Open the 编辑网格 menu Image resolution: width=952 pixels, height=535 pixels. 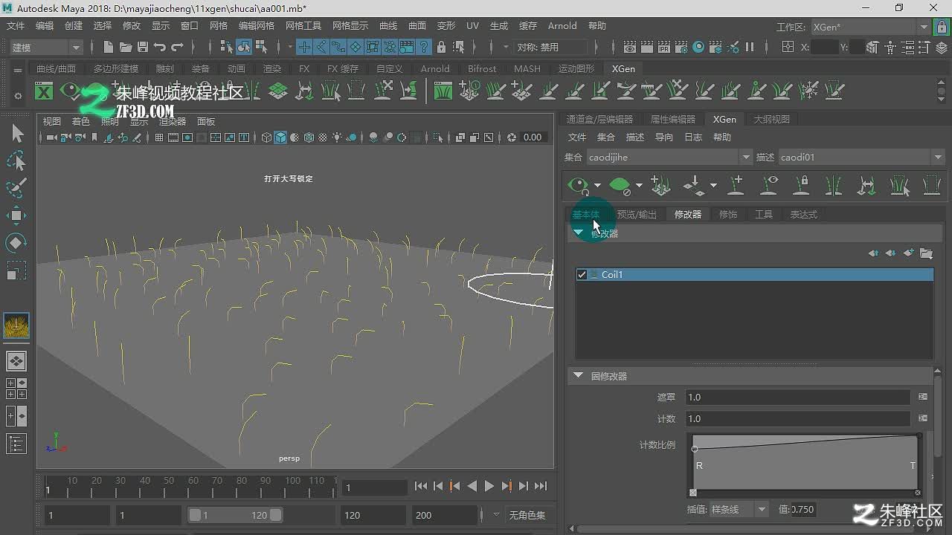(x=256, y=25)
